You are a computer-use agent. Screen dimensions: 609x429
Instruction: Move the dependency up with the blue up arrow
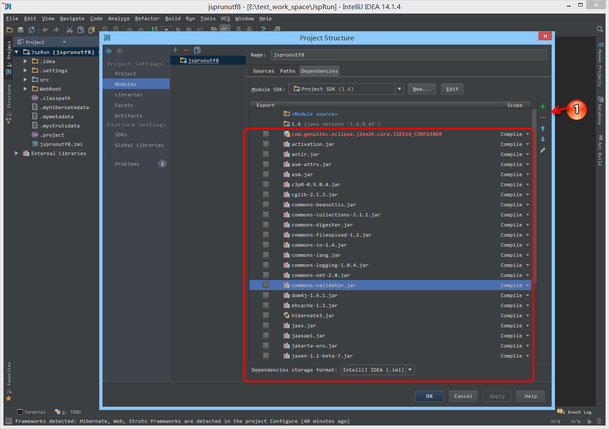pyautogui.click(x=543, y=128)
